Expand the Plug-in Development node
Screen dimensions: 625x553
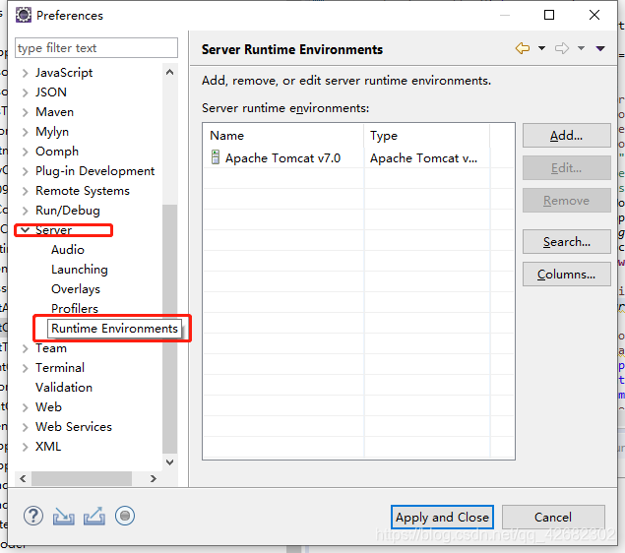[x=26, y=171]
